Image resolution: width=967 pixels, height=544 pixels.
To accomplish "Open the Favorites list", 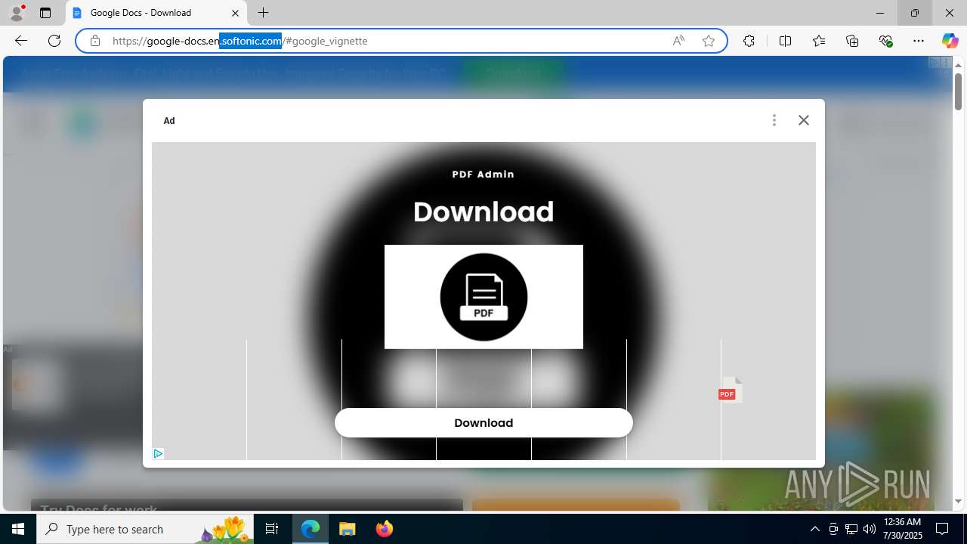I will click(819, 41).
